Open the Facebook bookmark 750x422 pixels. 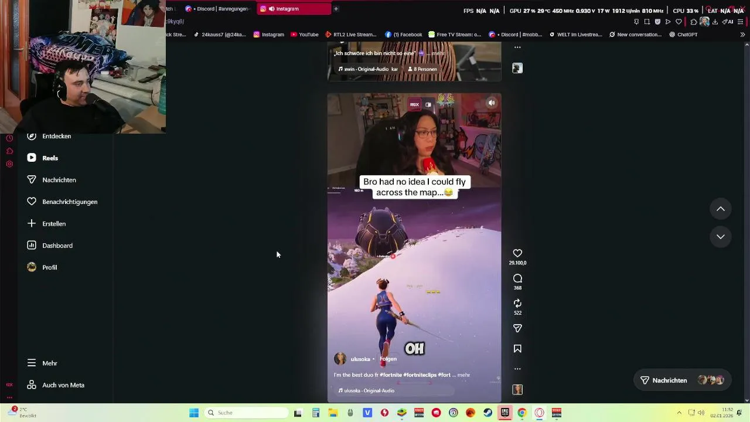[x=404, y=35]
